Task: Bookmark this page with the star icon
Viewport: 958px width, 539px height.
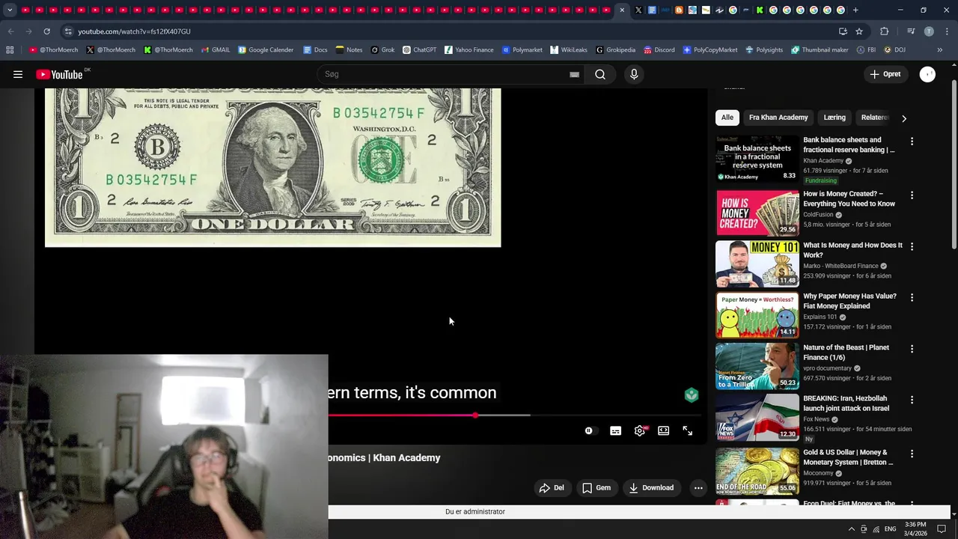Action: pos(859,31)
